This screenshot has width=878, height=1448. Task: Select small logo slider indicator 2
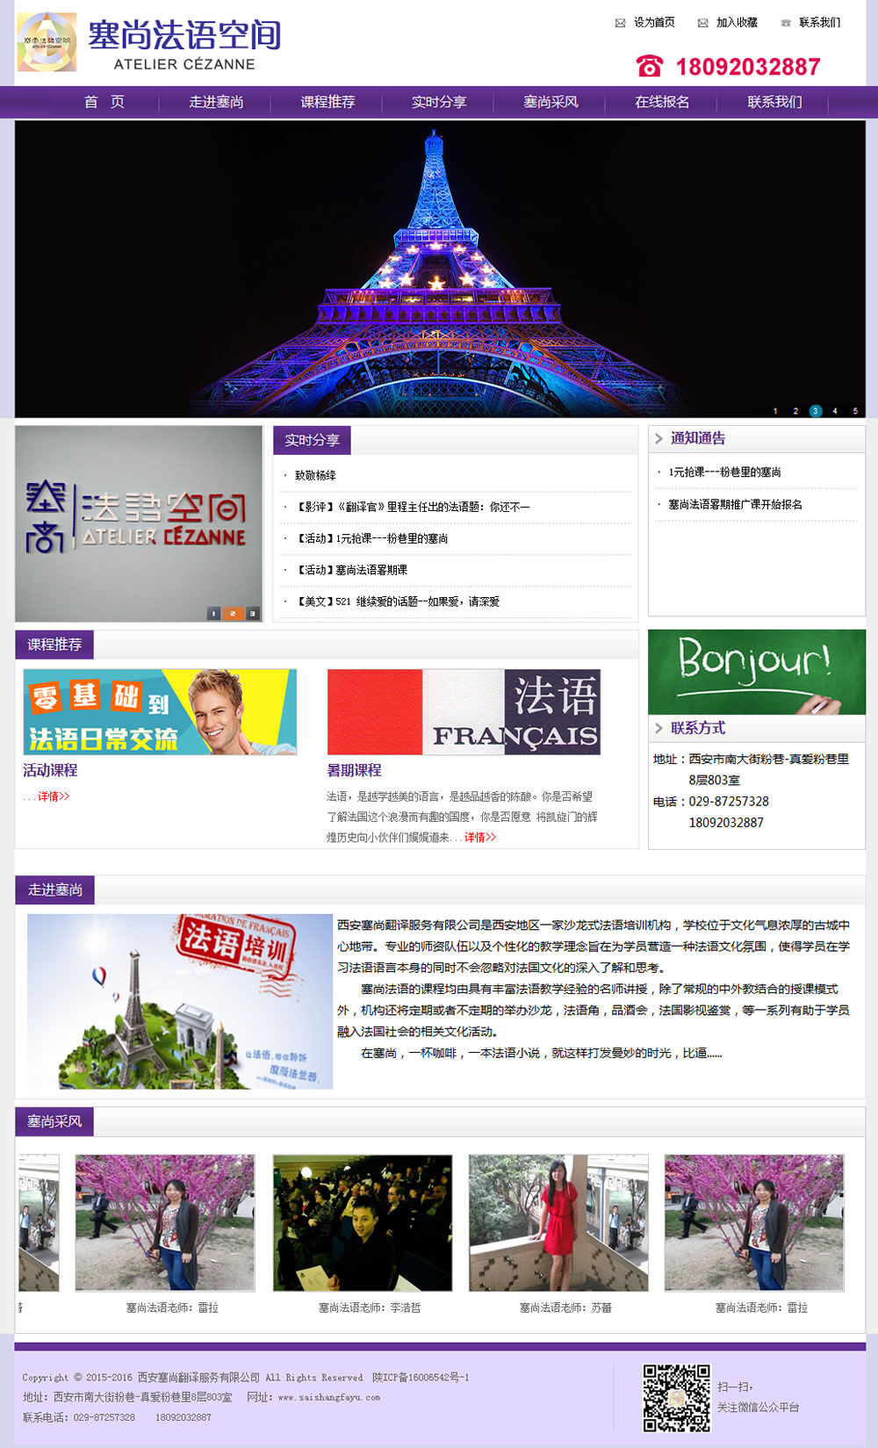[233, 613]
